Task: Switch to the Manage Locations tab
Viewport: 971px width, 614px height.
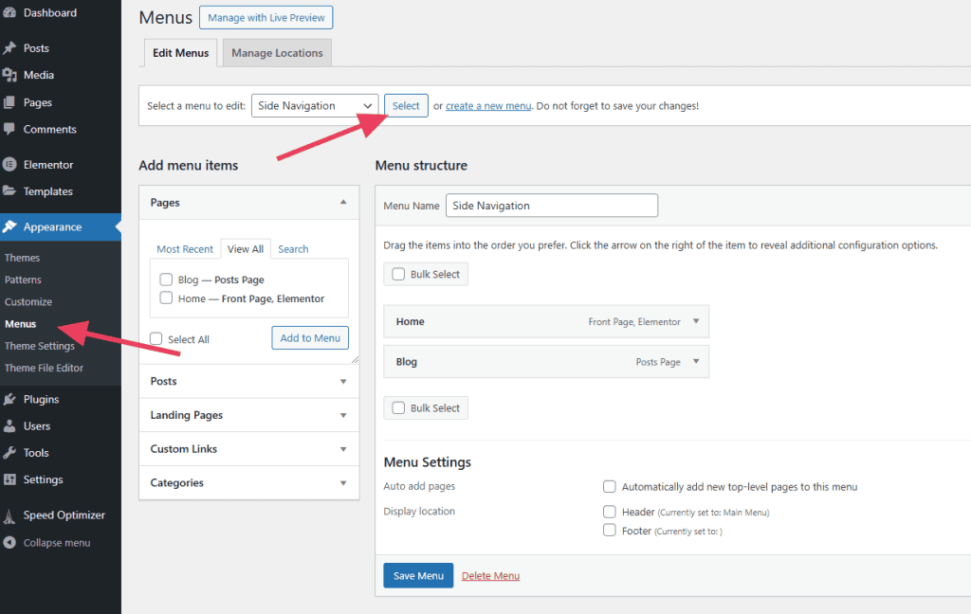Action: 277,53
